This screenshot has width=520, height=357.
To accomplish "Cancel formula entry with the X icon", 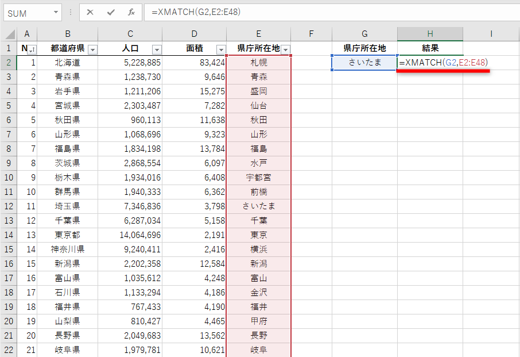I will pos(90,12).
